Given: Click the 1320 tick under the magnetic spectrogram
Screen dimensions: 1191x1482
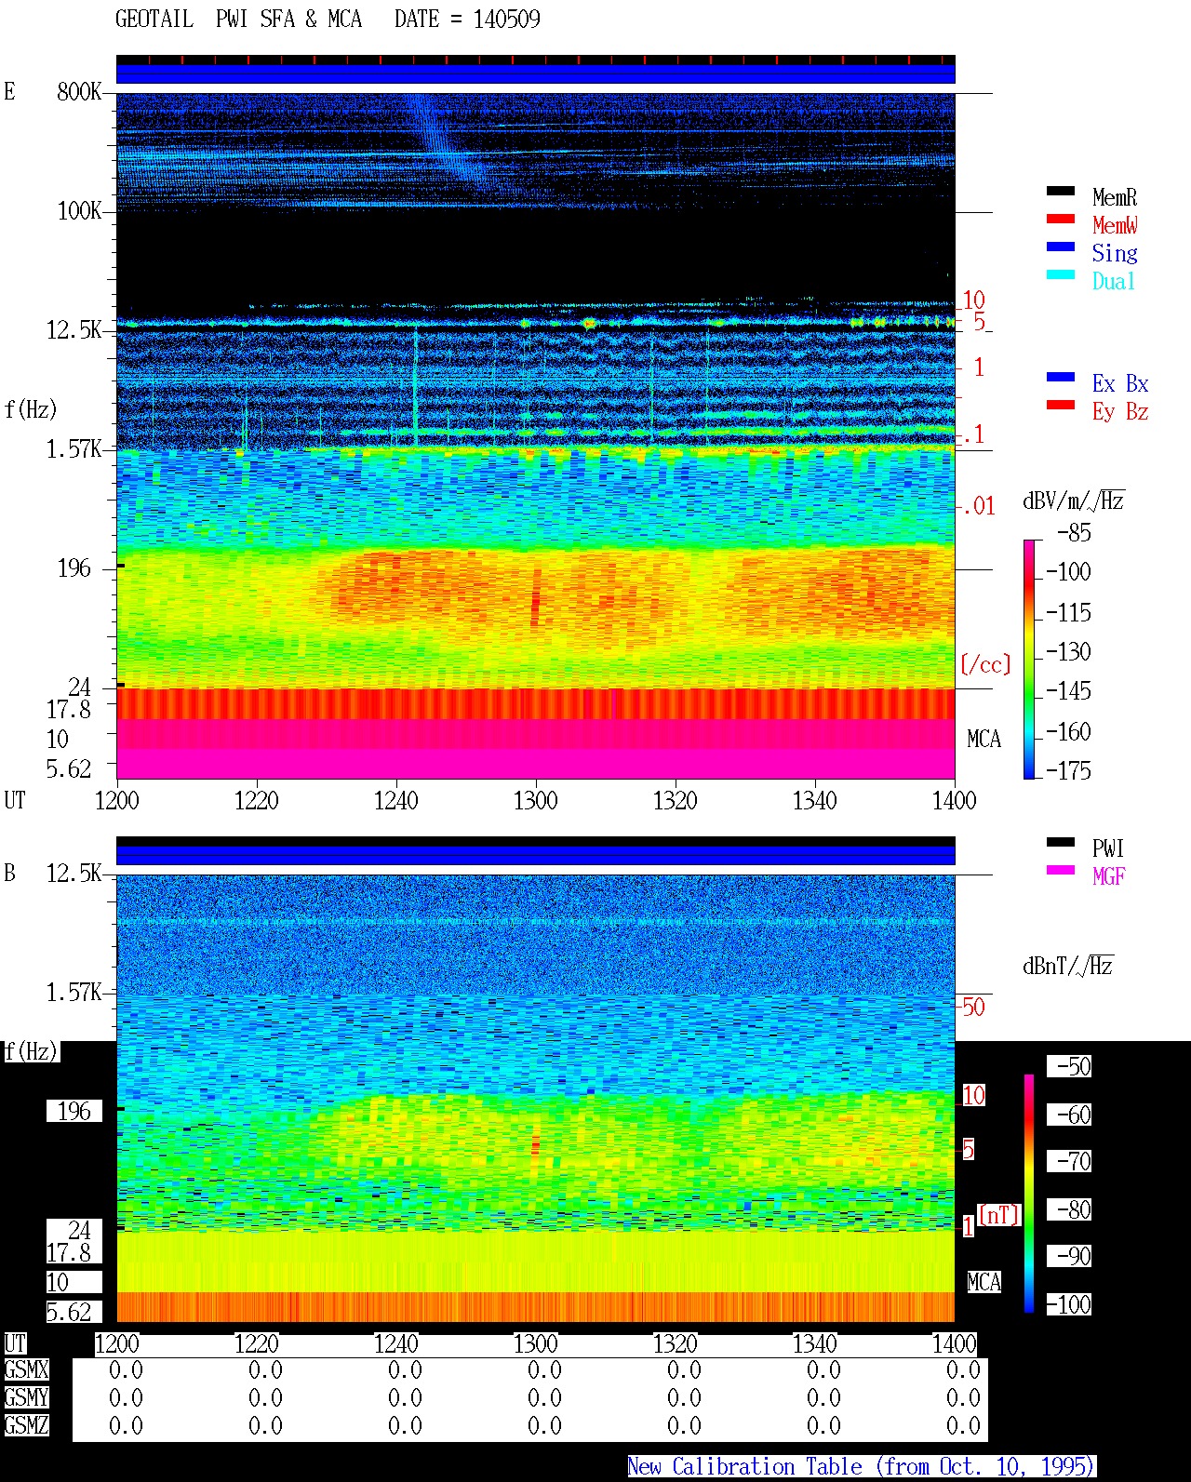Looking at the screenshot, I should pos(676,1343).
